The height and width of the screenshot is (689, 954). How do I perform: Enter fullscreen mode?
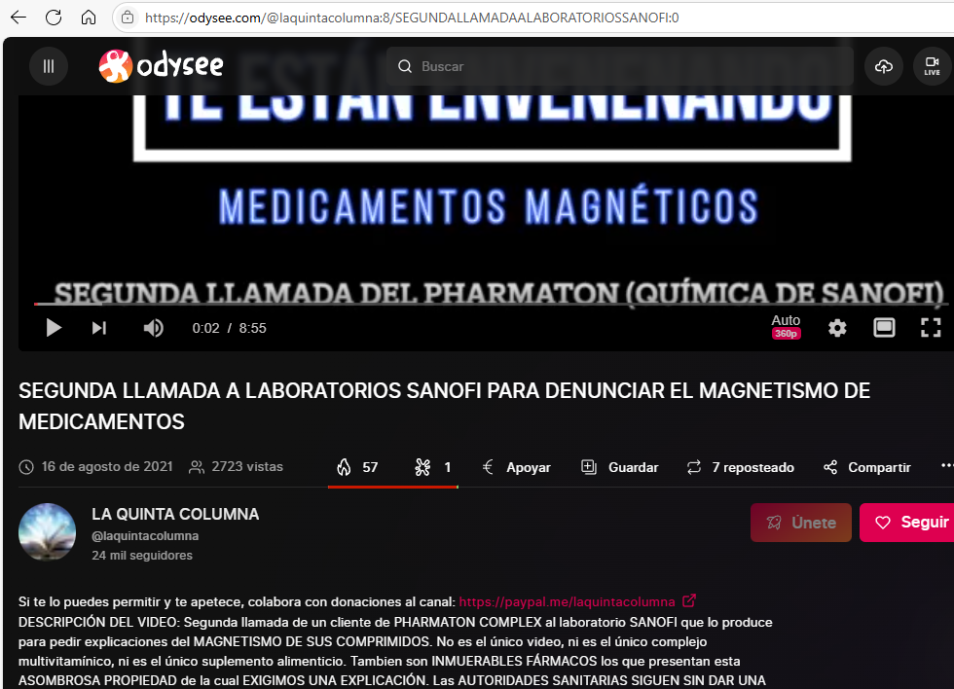tap(931, 328)
